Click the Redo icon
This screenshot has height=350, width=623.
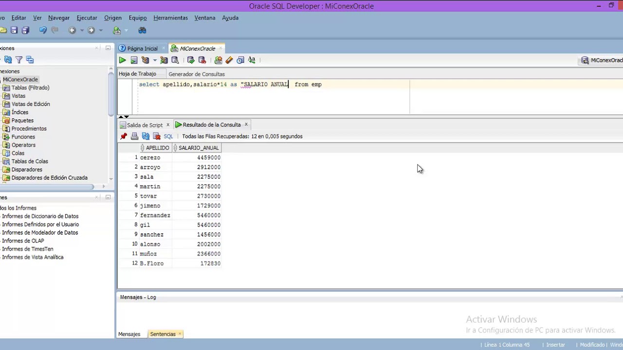click(x=55, y=30)
